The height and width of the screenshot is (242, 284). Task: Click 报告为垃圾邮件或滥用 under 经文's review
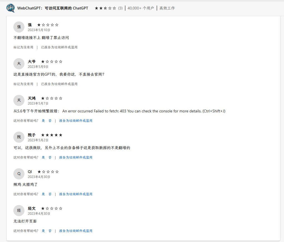(76, 231)
